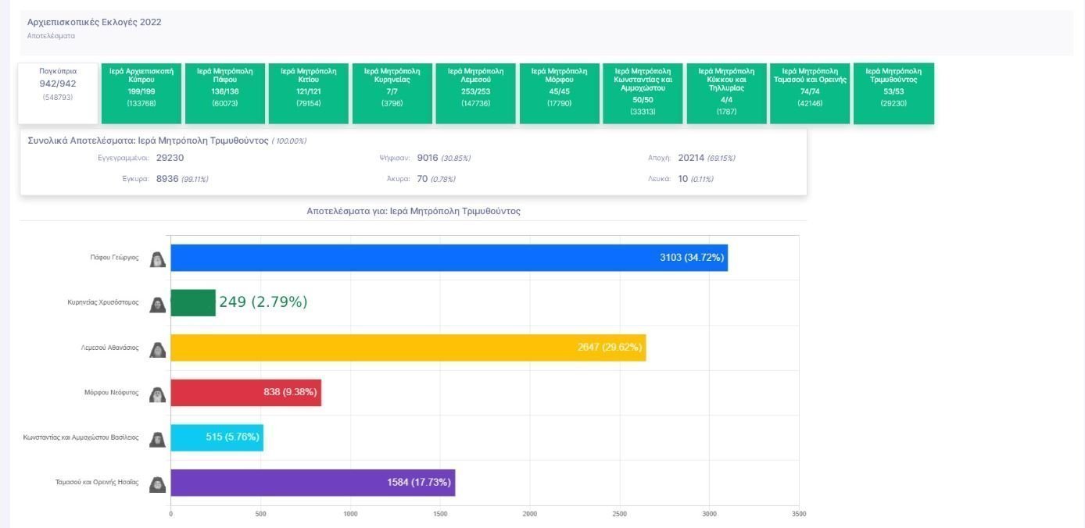Switch to Ιερά Μητρόπολη Πάφου tab
Screen dimensions: 1085x528
[225, 94]
